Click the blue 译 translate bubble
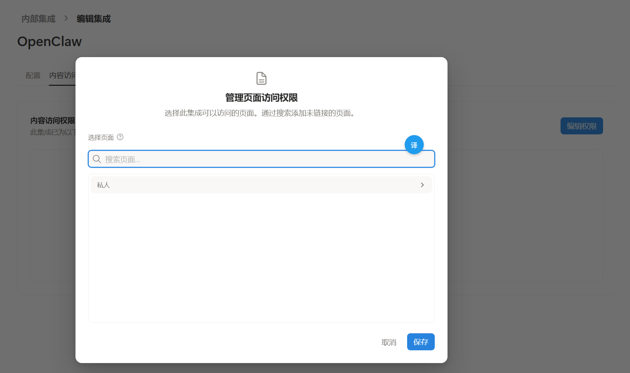630x373 pixels. tap(414, 145)
